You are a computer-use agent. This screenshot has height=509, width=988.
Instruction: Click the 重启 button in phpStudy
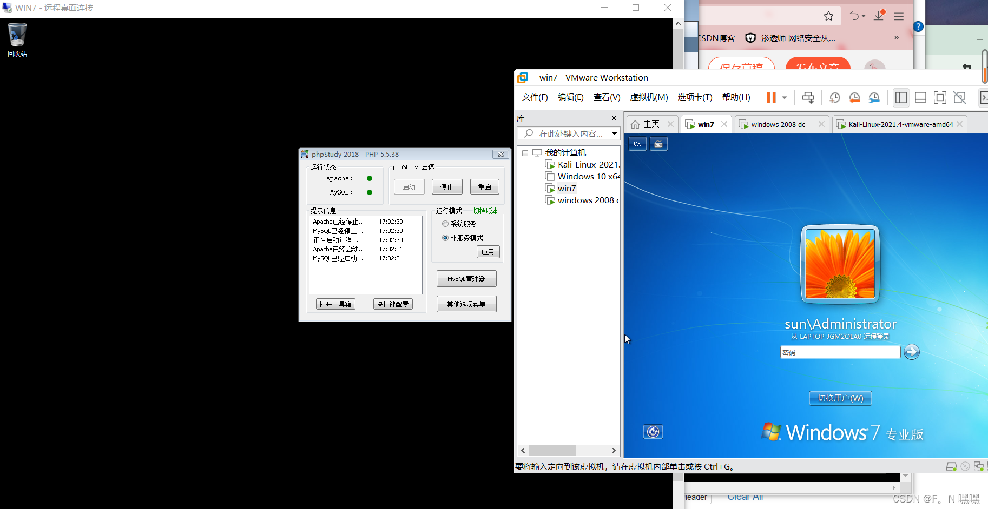(x=485, y=187)
